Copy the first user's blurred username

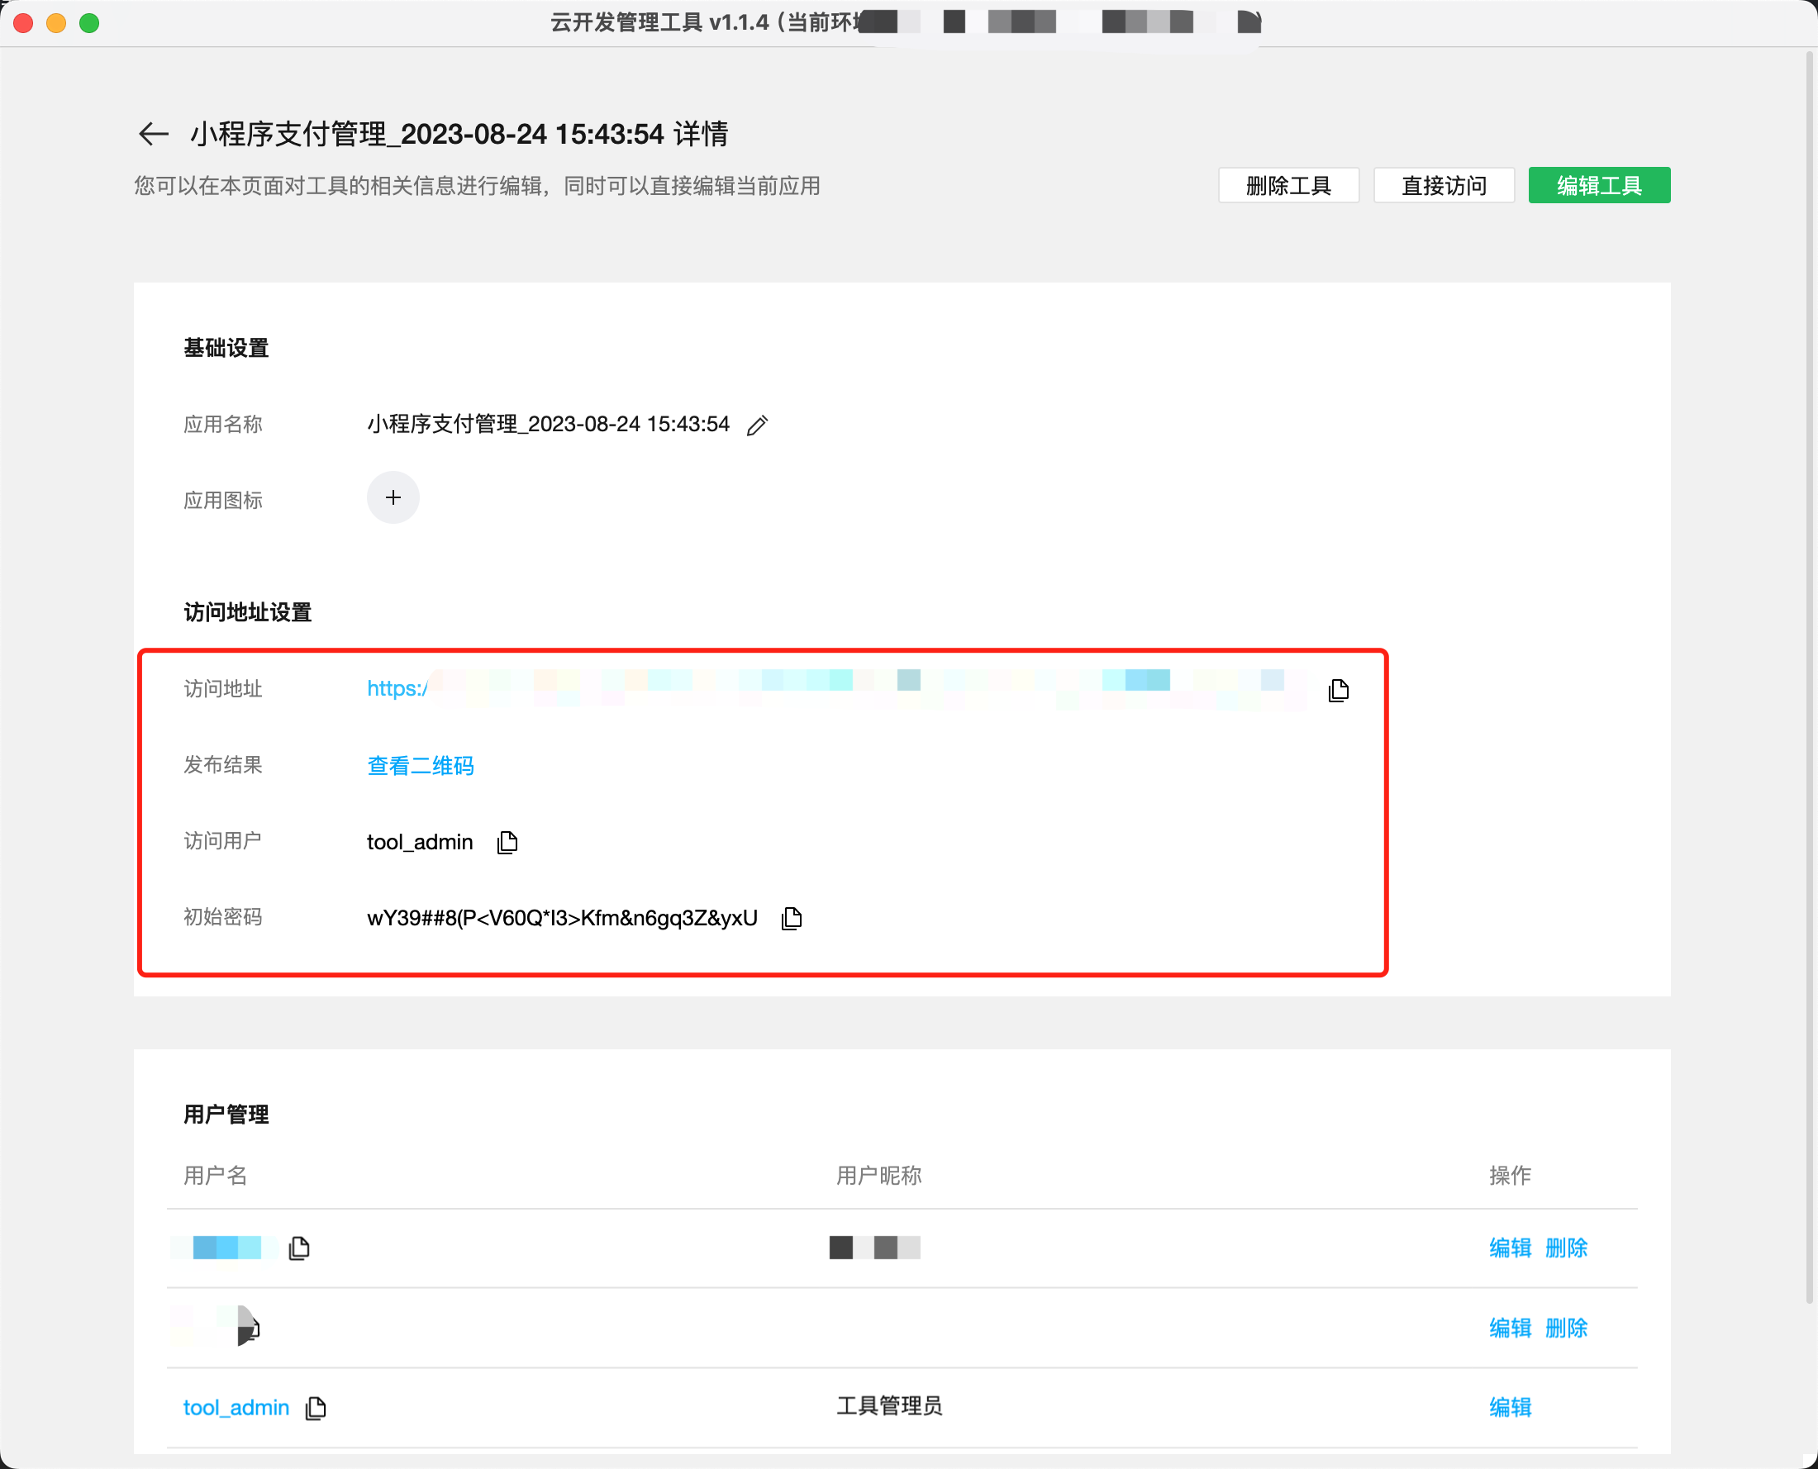click(x=299, y=1248)
